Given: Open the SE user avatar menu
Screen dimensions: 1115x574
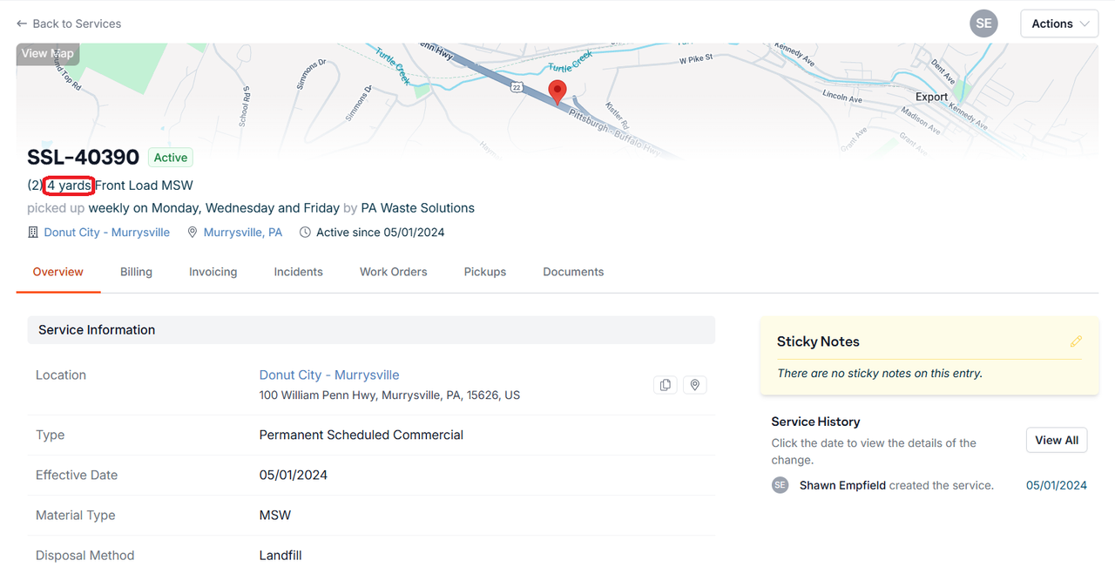Looking at the screenshot, I should coord(983,24).
